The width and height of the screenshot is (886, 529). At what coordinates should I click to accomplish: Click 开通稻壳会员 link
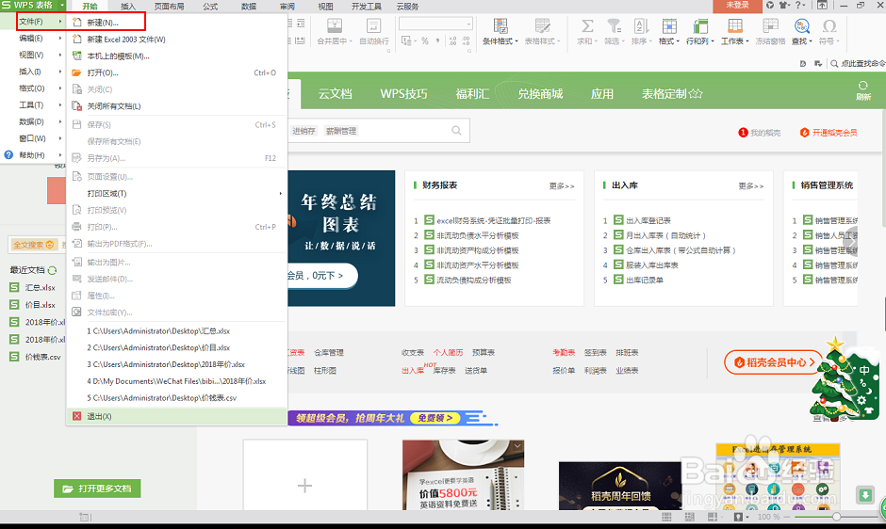[829, 133]
